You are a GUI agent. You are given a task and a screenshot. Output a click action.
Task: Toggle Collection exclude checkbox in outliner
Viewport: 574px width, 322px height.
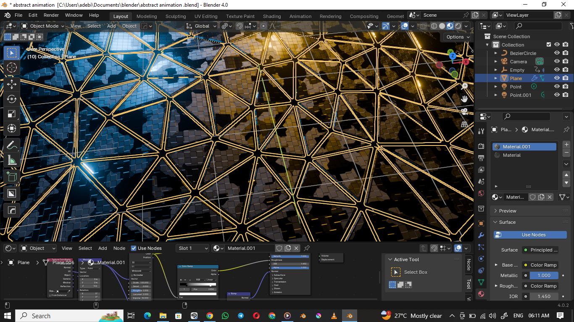(x=548, y=45)
